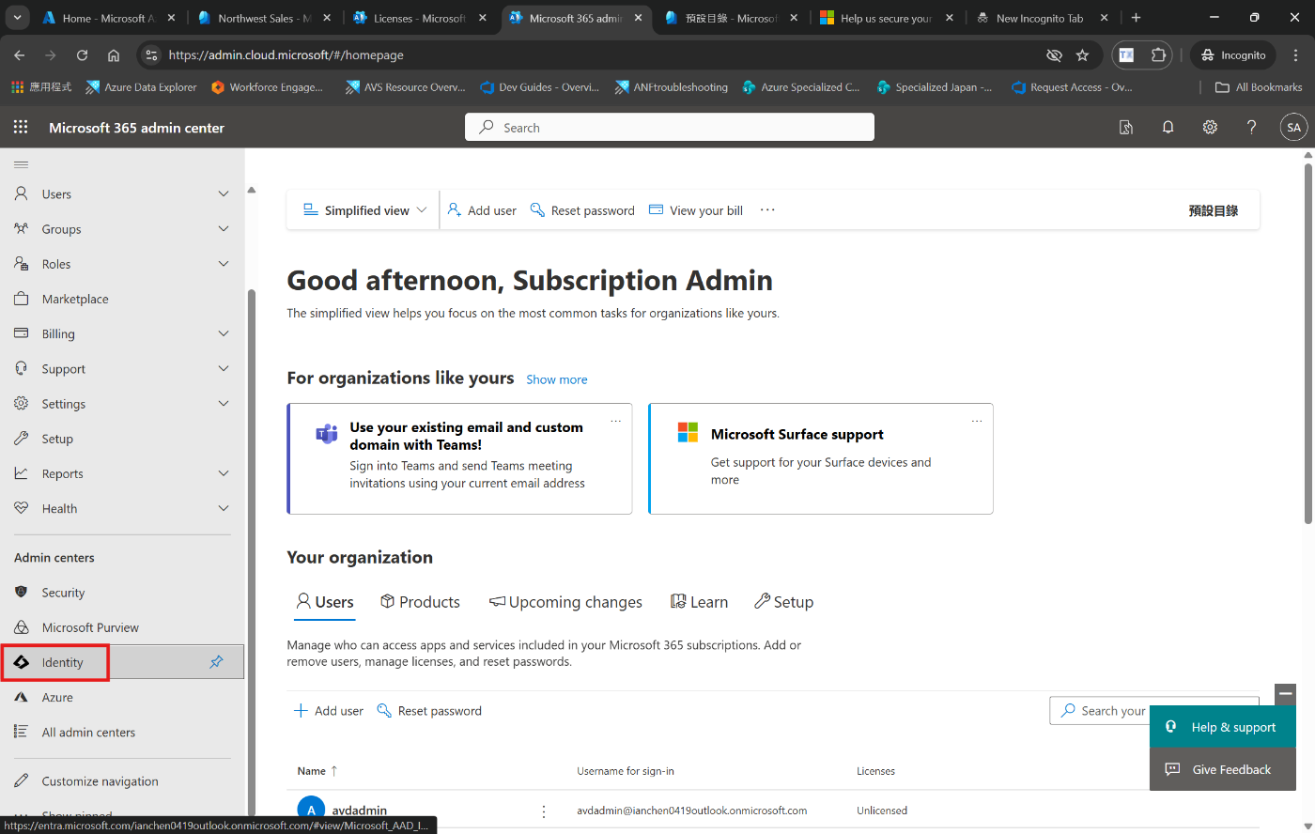
Task: Click more options ellipsis on Teams card
Action: pyautogui.click(x=616, y=421)
